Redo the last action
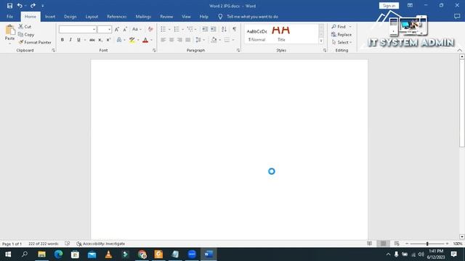 tap(33, 6)
